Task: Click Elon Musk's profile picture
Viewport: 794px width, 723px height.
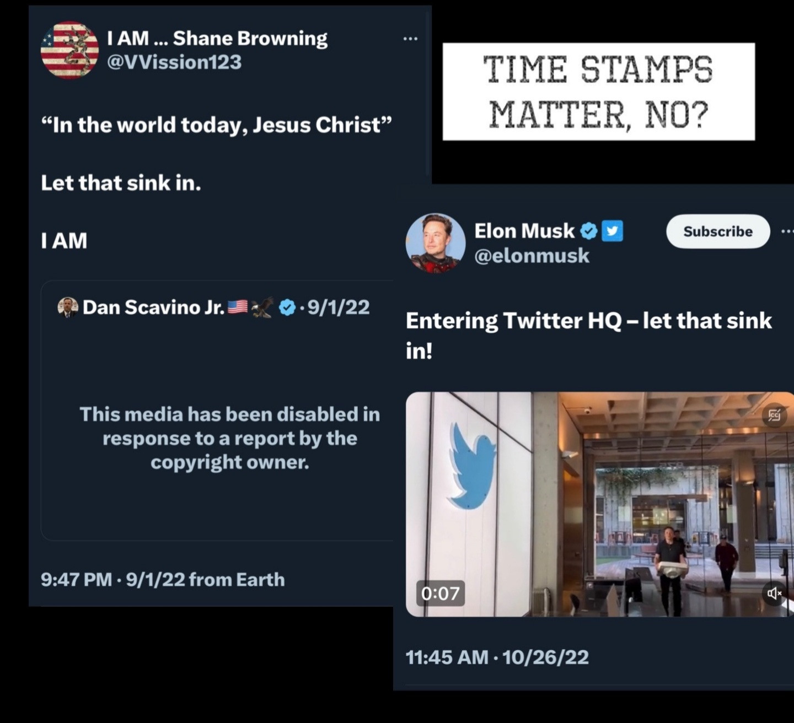Action: tap(435, 242)
